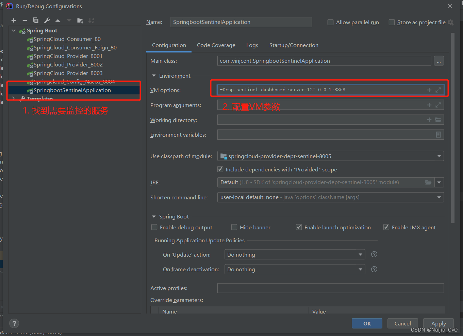463x336 pixels.
Task: Open the Logs tab
Action: pos(252,45)
